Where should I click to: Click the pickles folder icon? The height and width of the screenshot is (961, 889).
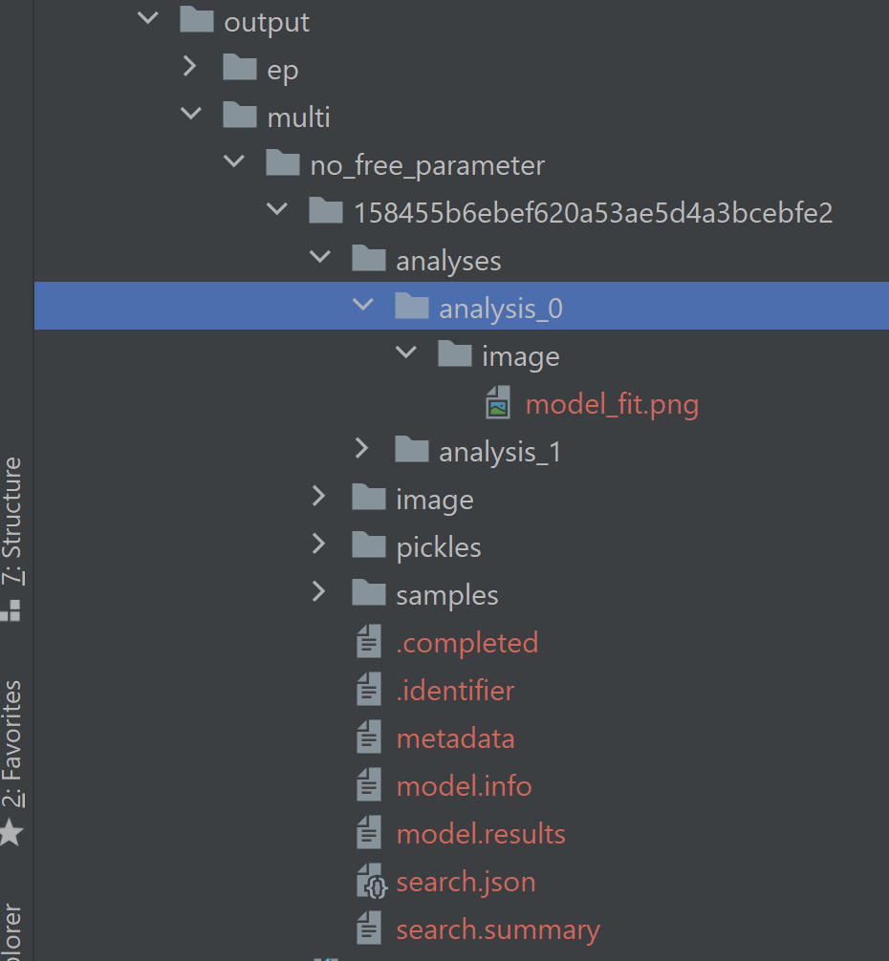point(368,545)
